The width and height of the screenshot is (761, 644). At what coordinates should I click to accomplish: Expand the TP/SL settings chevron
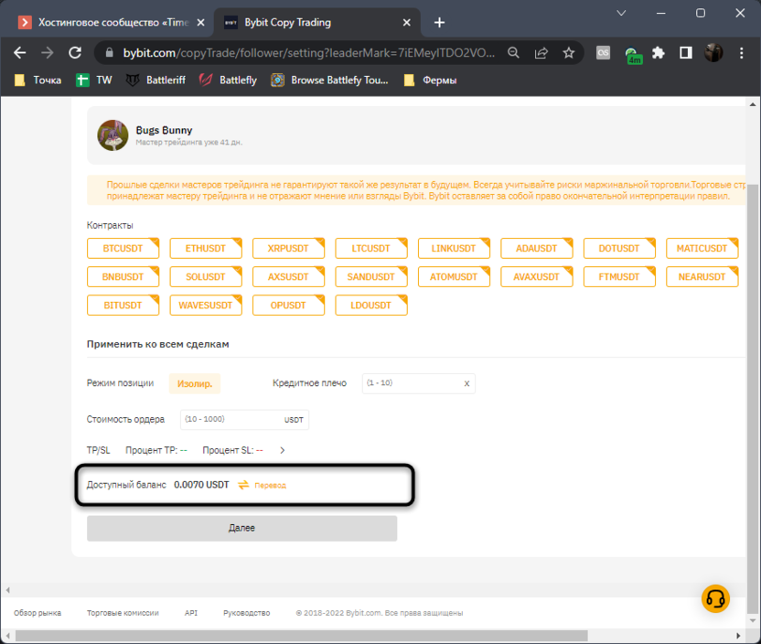pos(283,450)
